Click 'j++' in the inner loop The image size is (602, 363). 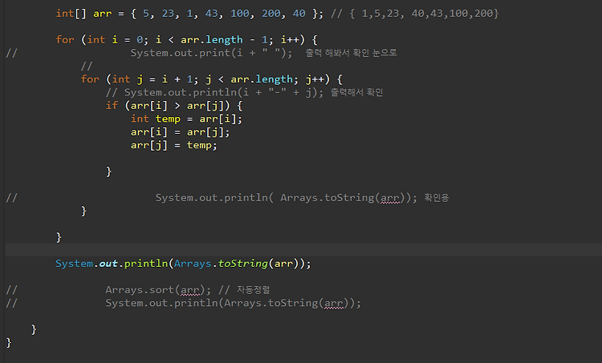tap(315, 79)
